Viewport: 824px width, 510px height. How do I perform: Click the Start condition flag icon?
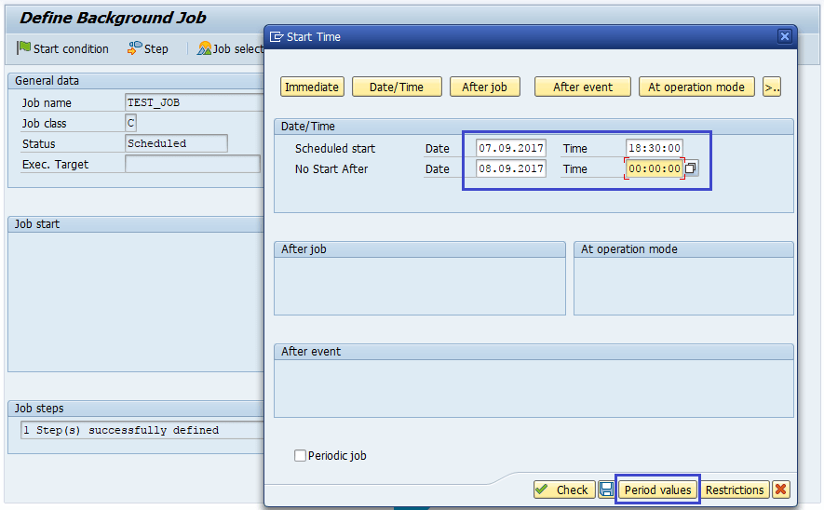click(23, 48)
